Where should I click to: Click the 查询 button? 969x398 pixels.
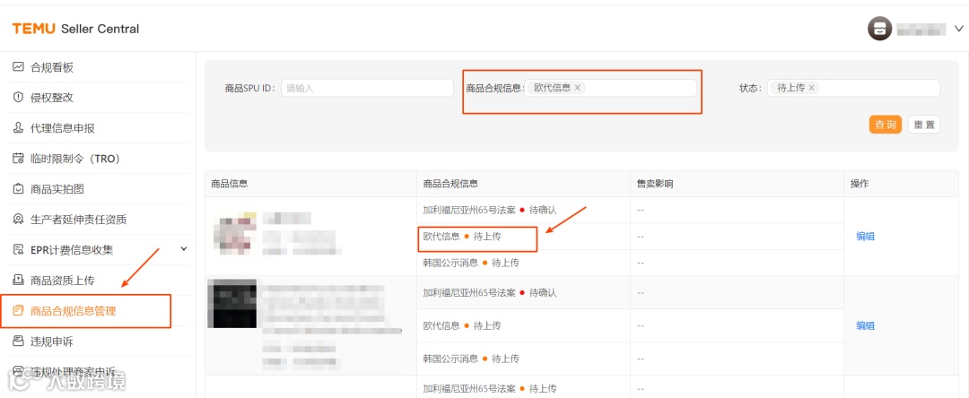(886, 124)
